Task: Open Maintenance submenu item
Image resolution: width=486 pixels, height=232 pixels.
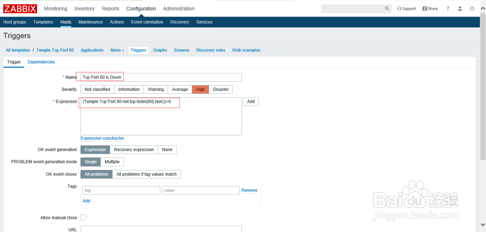Action: [x=90, y=22]
